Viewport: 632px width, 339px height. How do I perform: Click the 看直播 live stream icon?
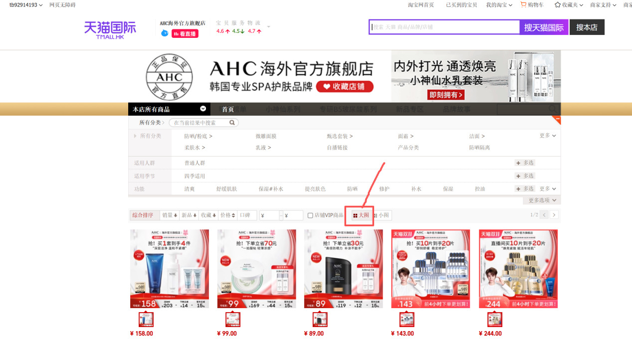(x=184, y=33)
